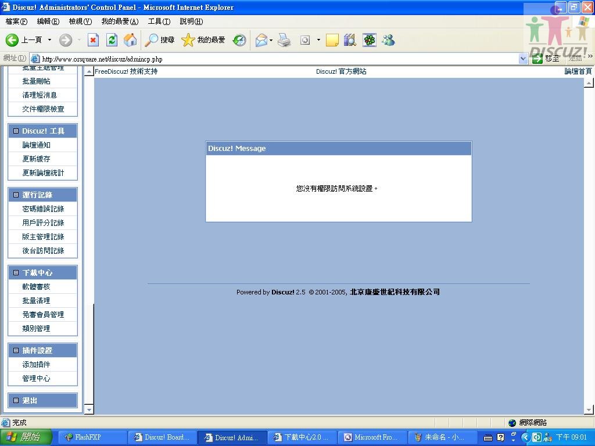
Task: Open the 軟體審核 link
Action: click(x=36, y=287)
